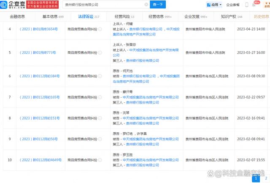Open case (2022)黔0112民初4649号

pos(40,160)
